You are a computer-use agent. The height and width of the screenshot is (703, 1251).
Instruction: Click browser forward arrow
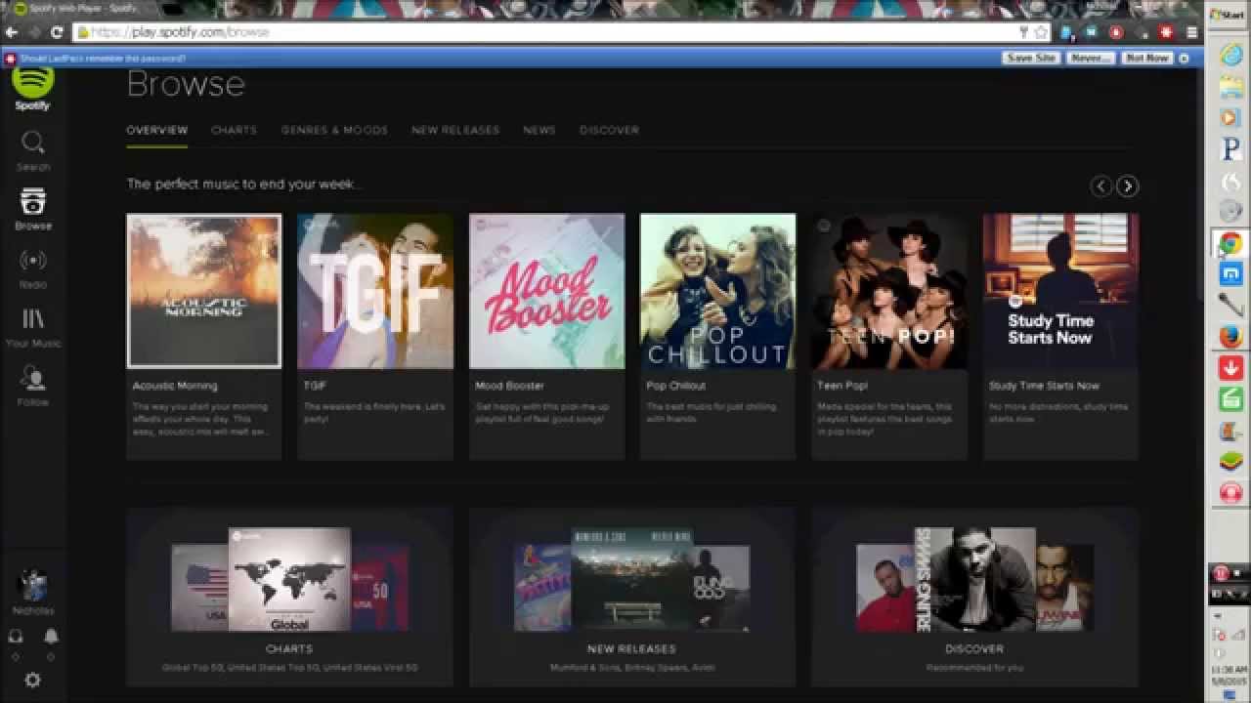coord(35,32)
